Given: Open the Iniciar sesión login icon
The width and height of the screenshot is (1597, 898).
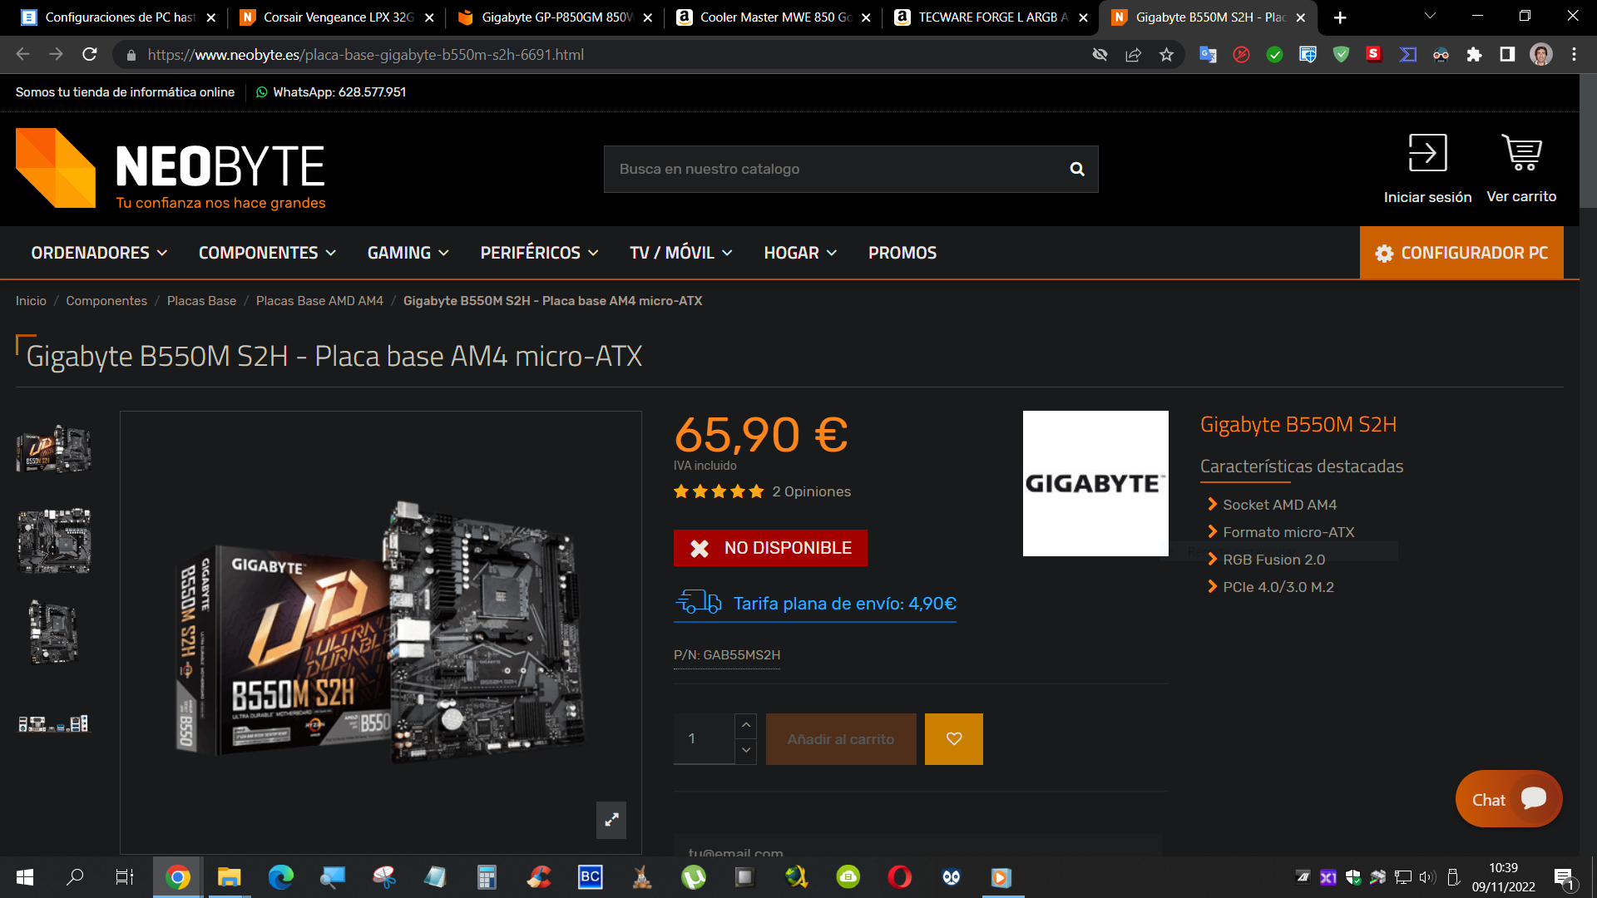Looking at the screenshot, I should [1427, 154].
